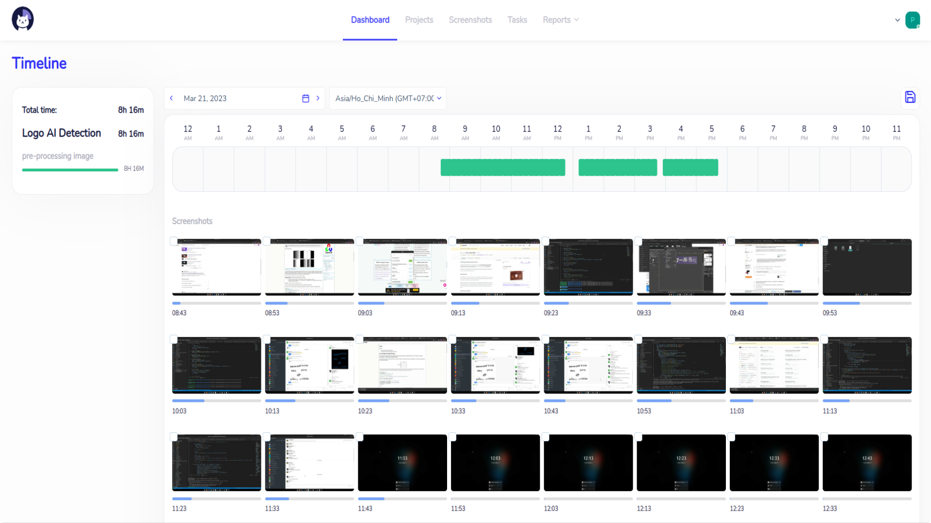Click the cat logo icon

(x=23, y=19)
